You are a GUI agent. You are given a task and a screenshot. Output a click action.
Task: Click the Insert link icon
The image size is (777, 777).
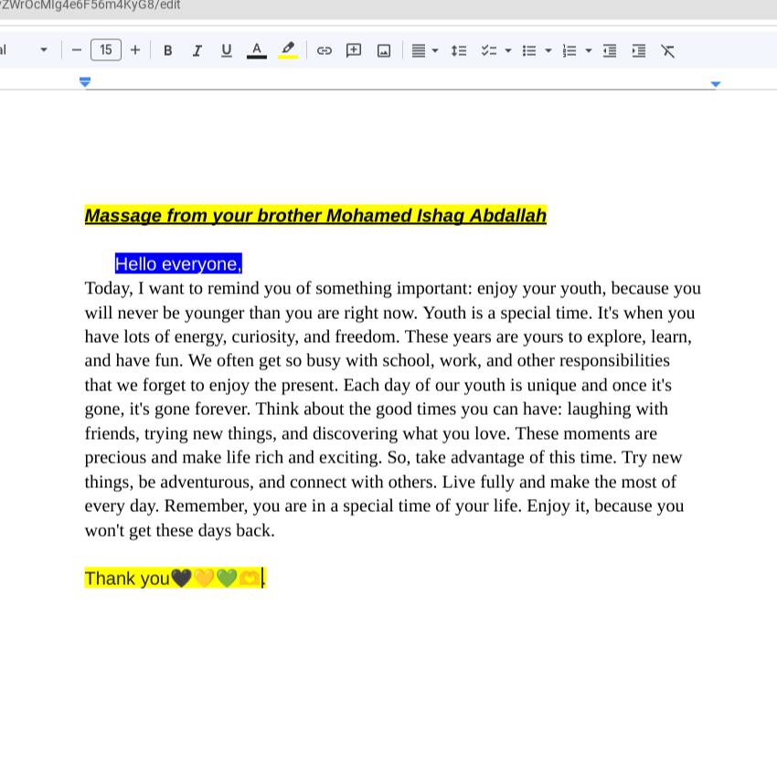pyautogui.click(x=325, y=50)
